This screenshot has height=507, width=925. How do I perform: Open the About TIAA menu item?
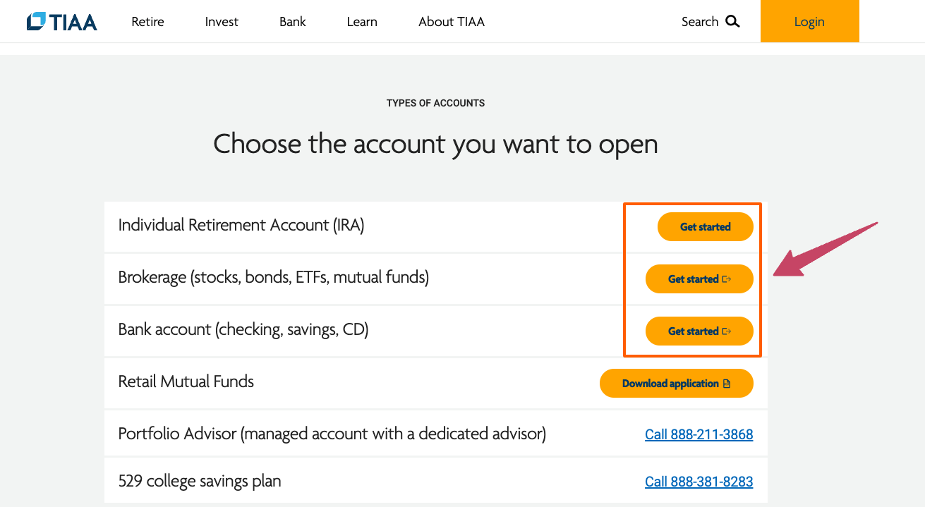[452, 22]
